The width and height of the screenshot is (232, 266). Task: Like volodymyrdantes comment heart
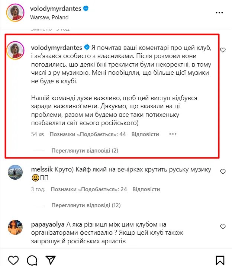(223, 50)
